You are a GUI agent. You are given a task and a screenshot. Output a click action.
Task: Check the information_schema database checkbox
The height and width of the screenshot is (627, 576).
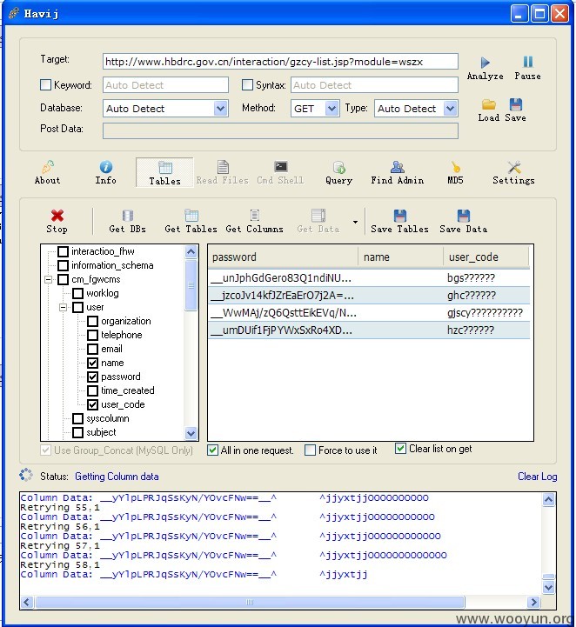(x=64, y=265)
